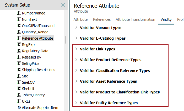Select OneOfFiveThousand attribute
Screen dimensions: 184x111
tap(38, 26)
